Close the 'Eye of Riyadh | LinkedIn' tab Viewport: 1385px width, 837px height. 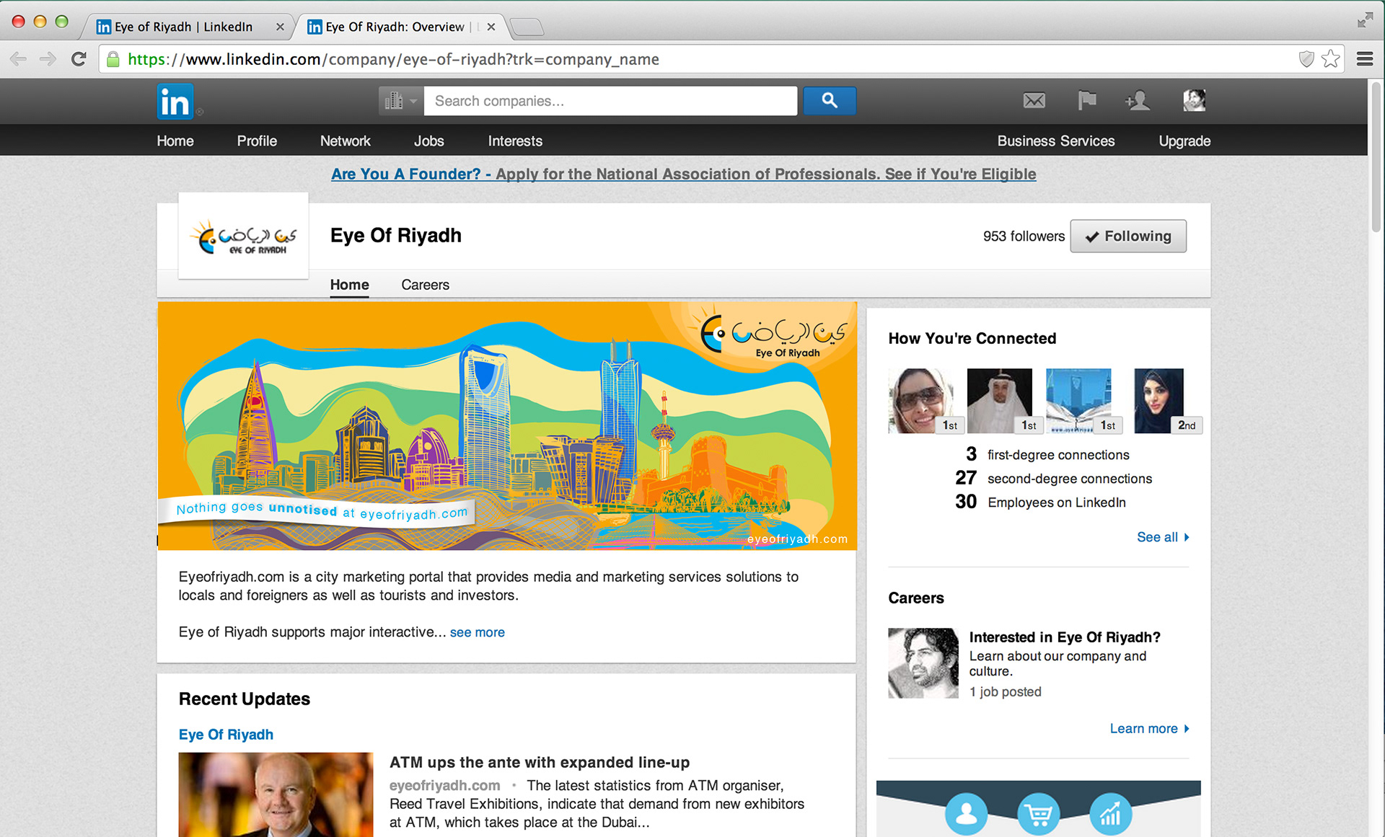click(280, 27)
